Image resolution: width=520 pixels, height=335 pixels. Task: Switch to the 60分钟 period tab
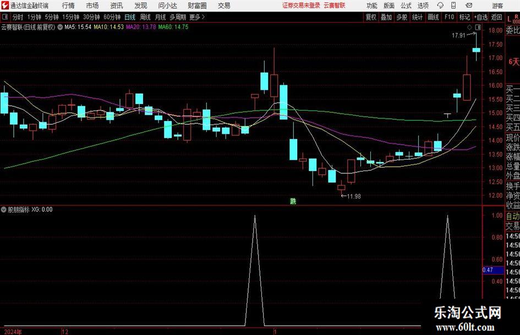point(112,17)
